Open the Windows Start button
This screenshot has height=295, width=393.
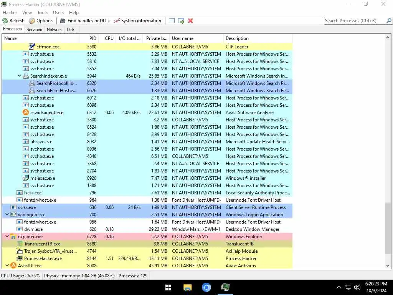(168, 287)
